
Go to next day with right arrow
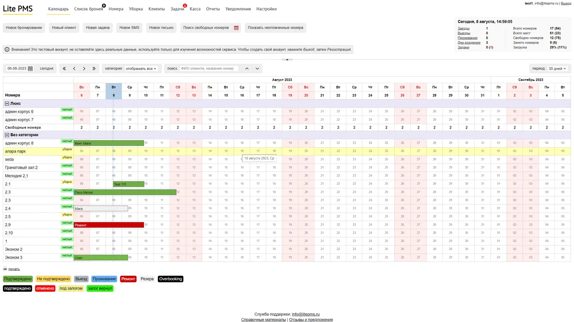84,69
